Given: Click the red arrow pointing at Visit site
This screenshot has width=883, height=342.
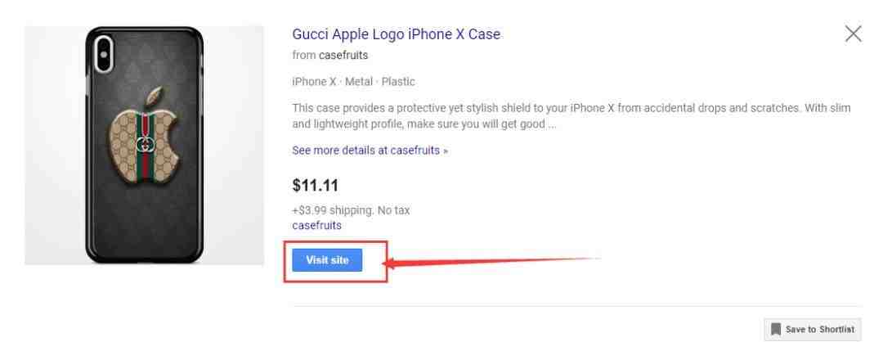Looking at the screenshot, I should (x=493, y=262).
